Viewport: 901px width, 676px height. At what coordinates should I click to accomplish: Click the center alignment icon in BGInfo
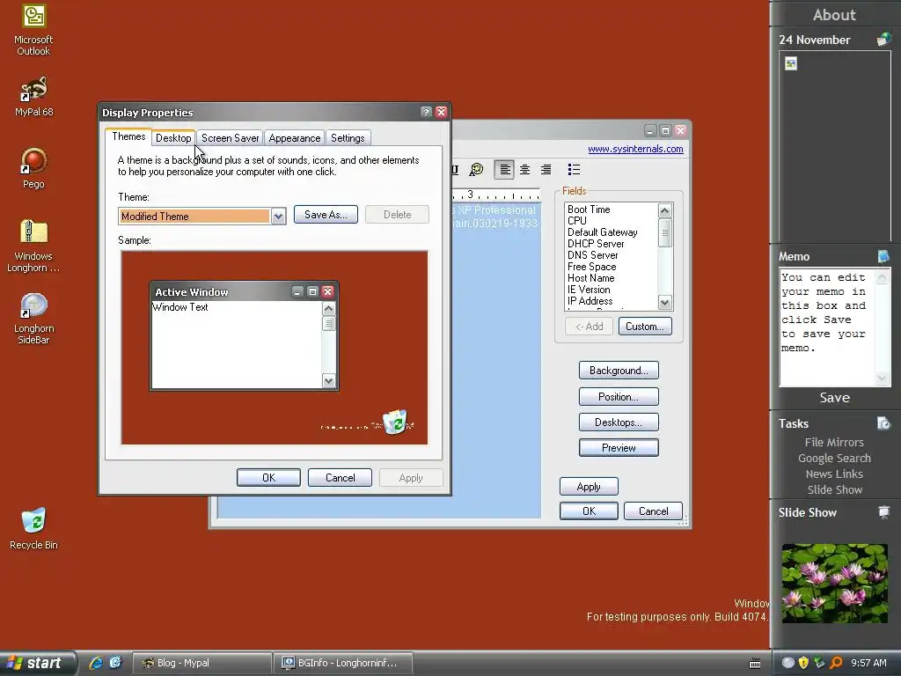point(524,170)
